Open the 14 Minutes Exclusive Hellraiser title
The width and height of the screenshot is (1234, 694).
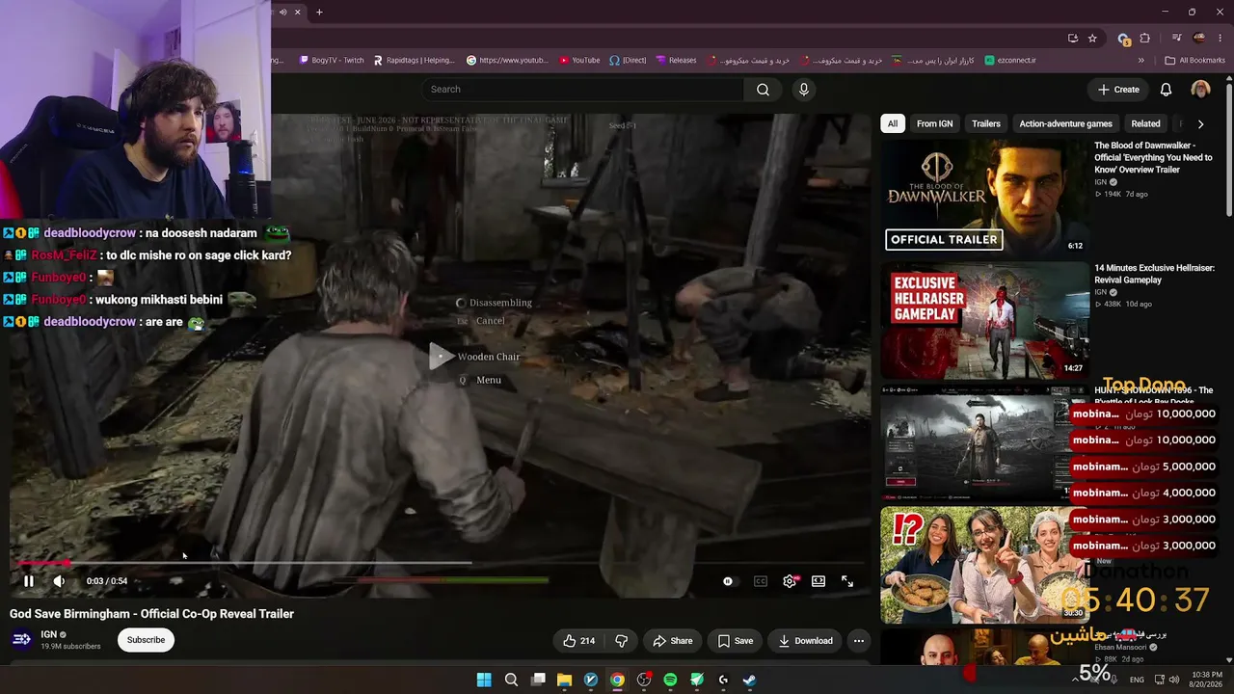pyautogui.click(x=1154, y=274)
